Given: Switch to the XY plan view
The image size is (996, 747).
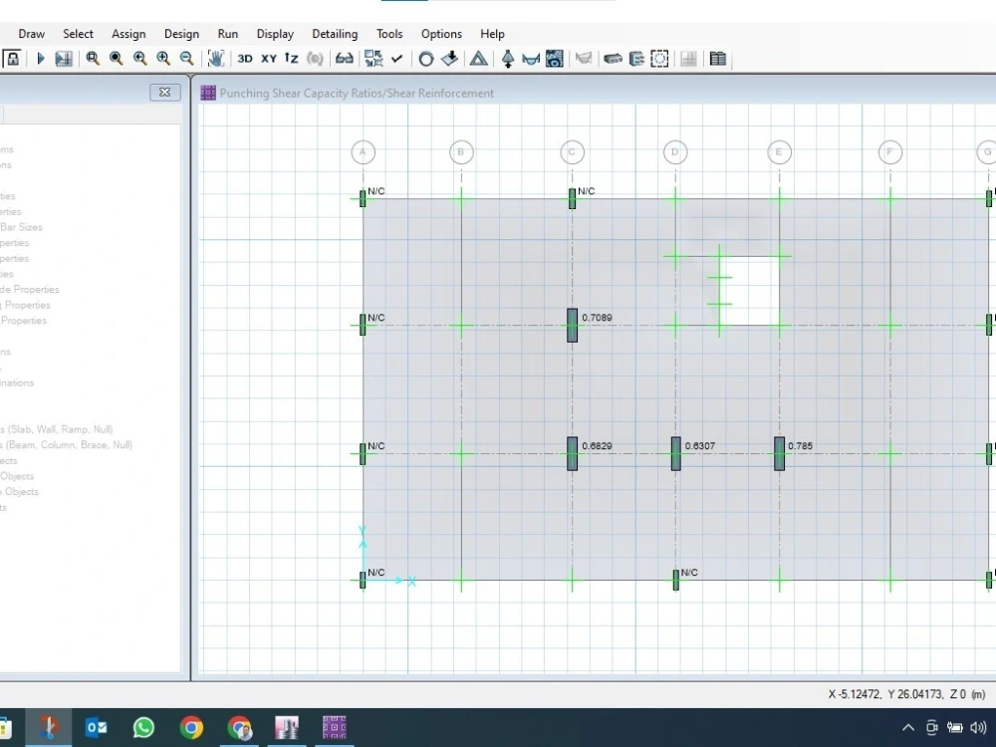Looking at the screenshot, I should click(x=267, y=58).
